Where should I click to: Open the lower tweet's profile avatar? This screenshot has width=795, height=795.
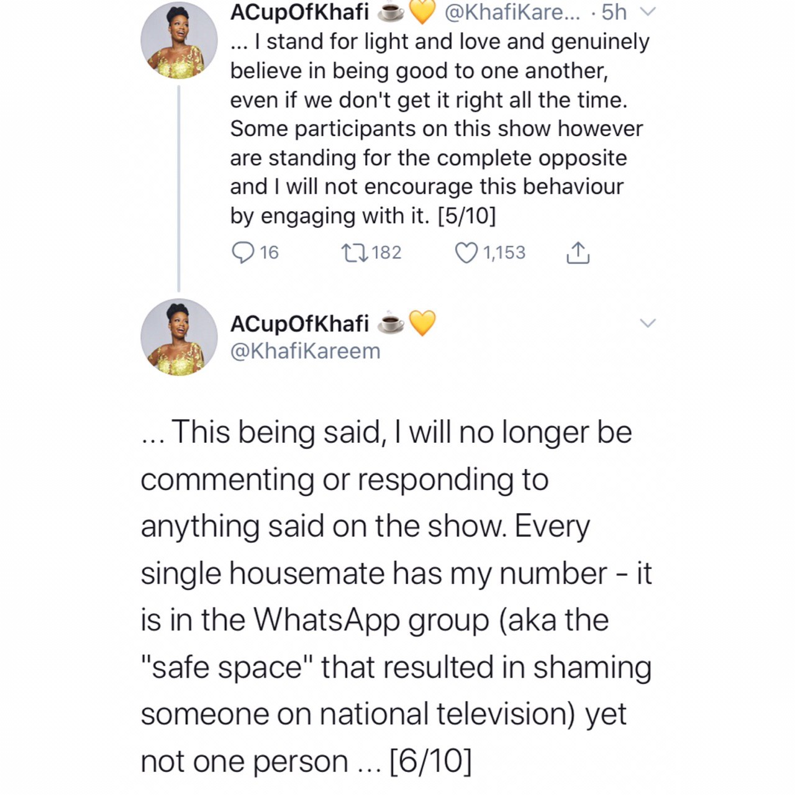coord(179,337)
